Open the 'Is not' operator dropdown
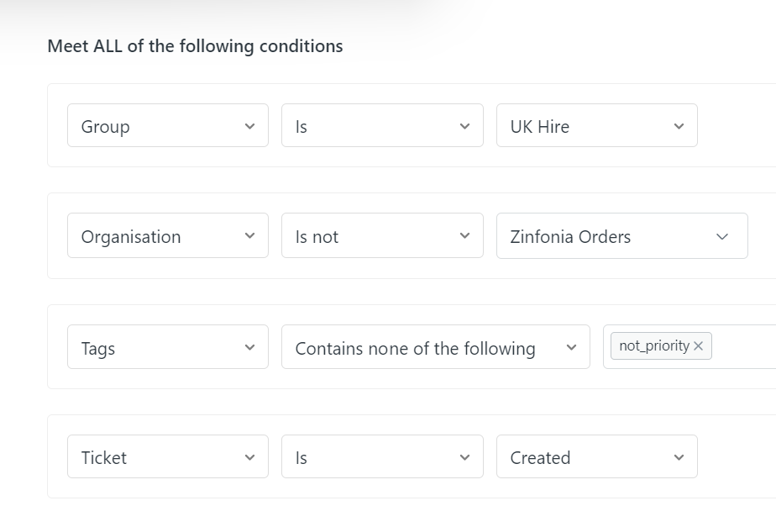Viewport: 776px width, 506px height. (382, 236)
